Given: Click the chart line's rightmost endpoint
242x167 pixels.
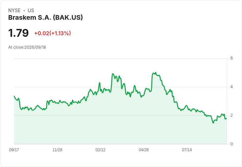Looking at the screenshot, I should pyautogui.click(x=227, y=119).
